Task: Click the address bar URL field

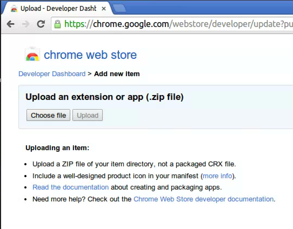Action: [x=172, y=24]
